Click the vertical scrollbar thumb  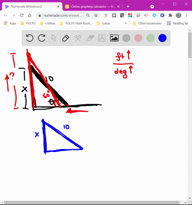(190, 45)
